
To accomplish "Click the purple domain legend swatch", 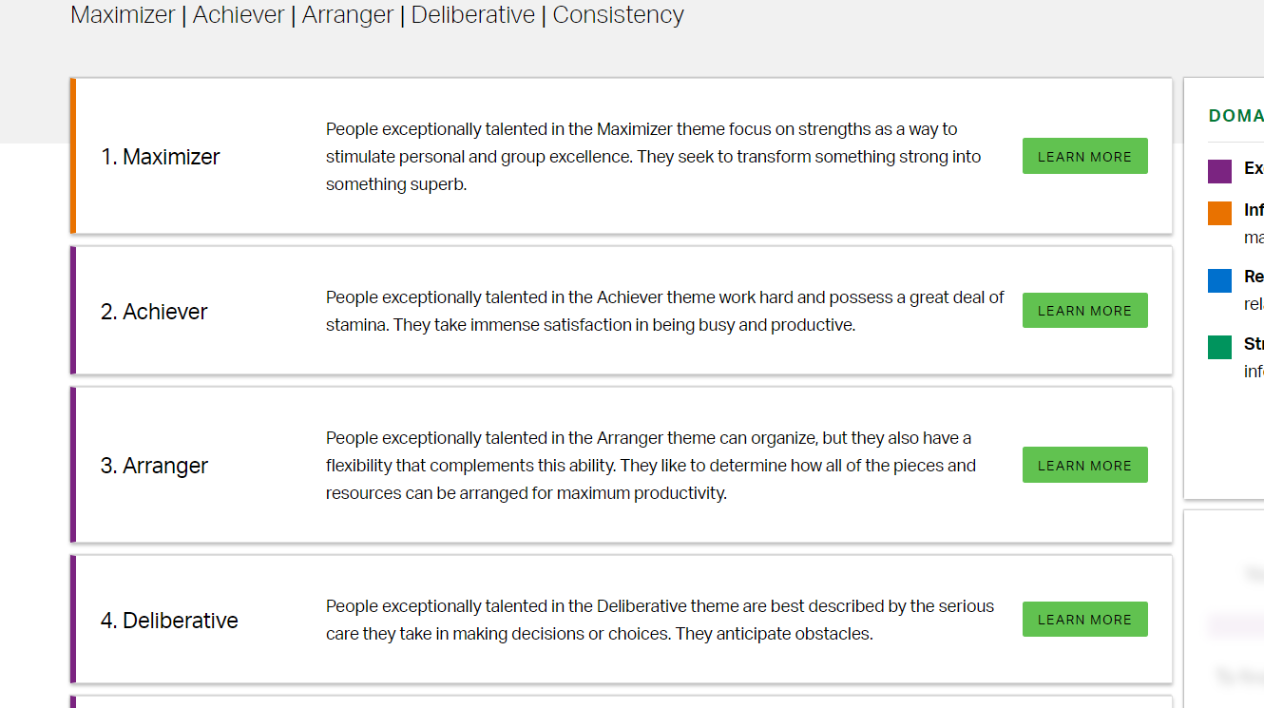I will coord(1219,171).
